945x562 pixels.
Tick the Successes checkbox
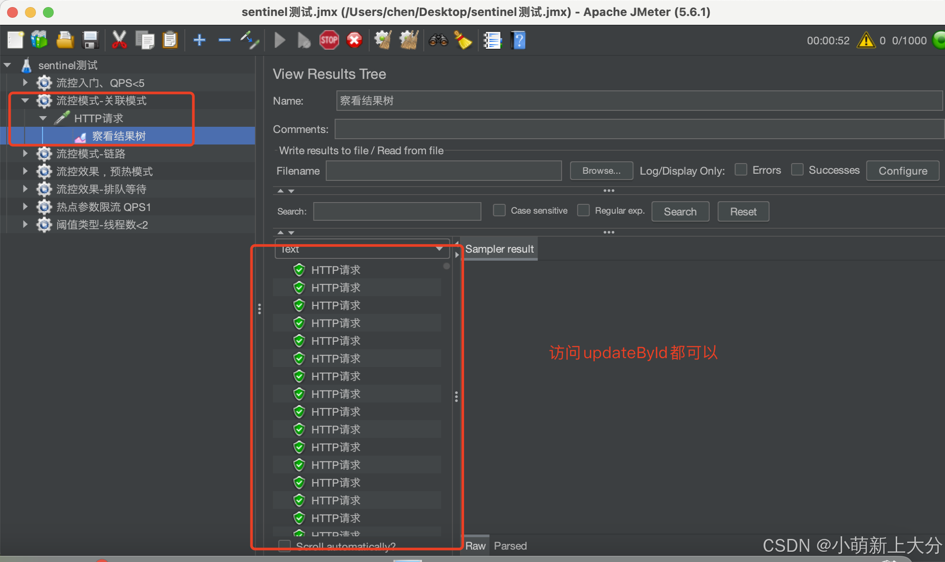click(797, 170)
